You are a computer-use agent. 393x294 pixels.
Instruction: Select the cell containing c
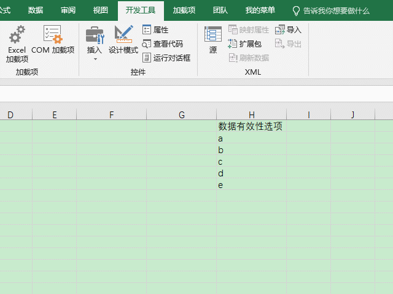point(252,160)
